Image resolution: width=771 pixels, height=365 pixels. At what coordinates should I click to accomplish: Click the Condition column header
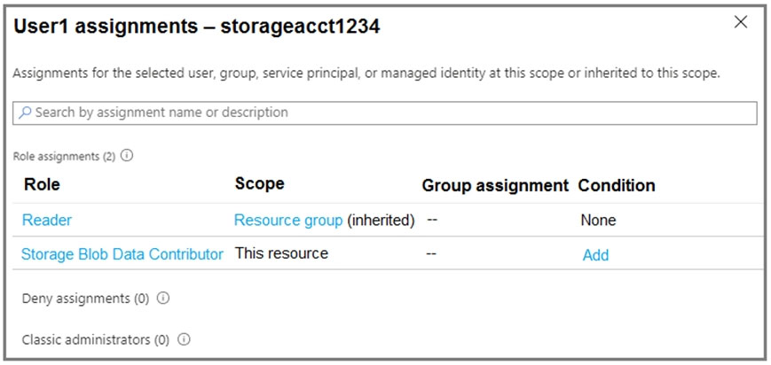pyautogui.click(x=616, y=186)
